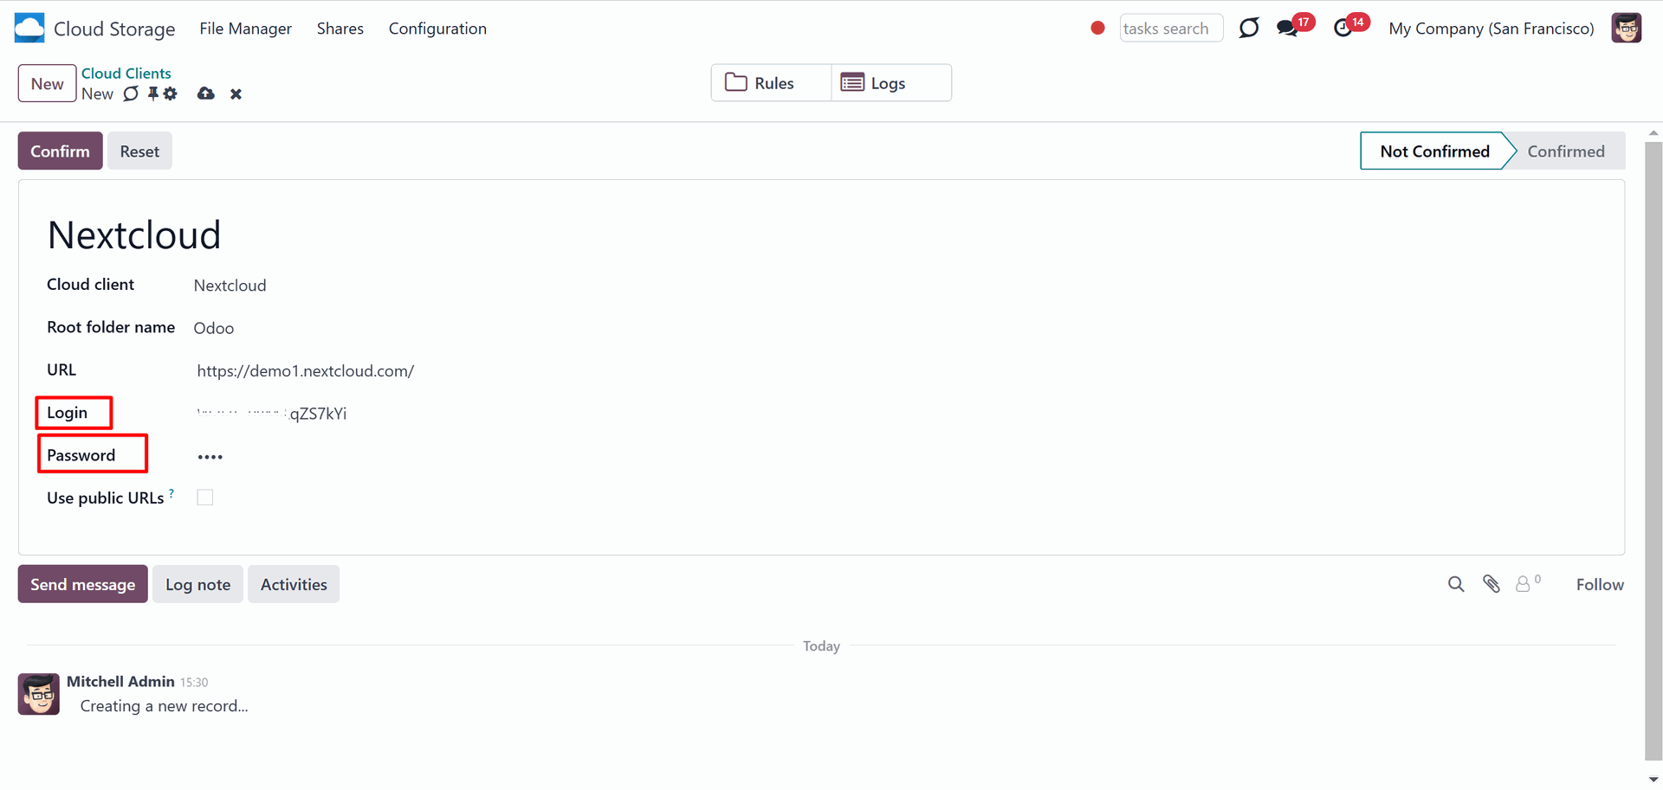
Task: Follow the Cloud Clients breadcrumb link
Action: [126, 74]
